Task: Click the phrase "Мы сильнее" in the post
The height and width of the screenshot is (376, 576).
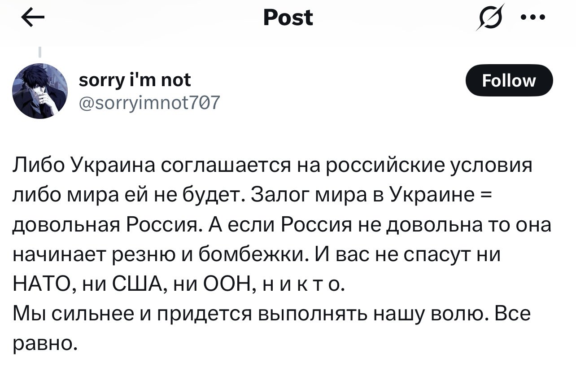Action: click(x=74, y=314)
